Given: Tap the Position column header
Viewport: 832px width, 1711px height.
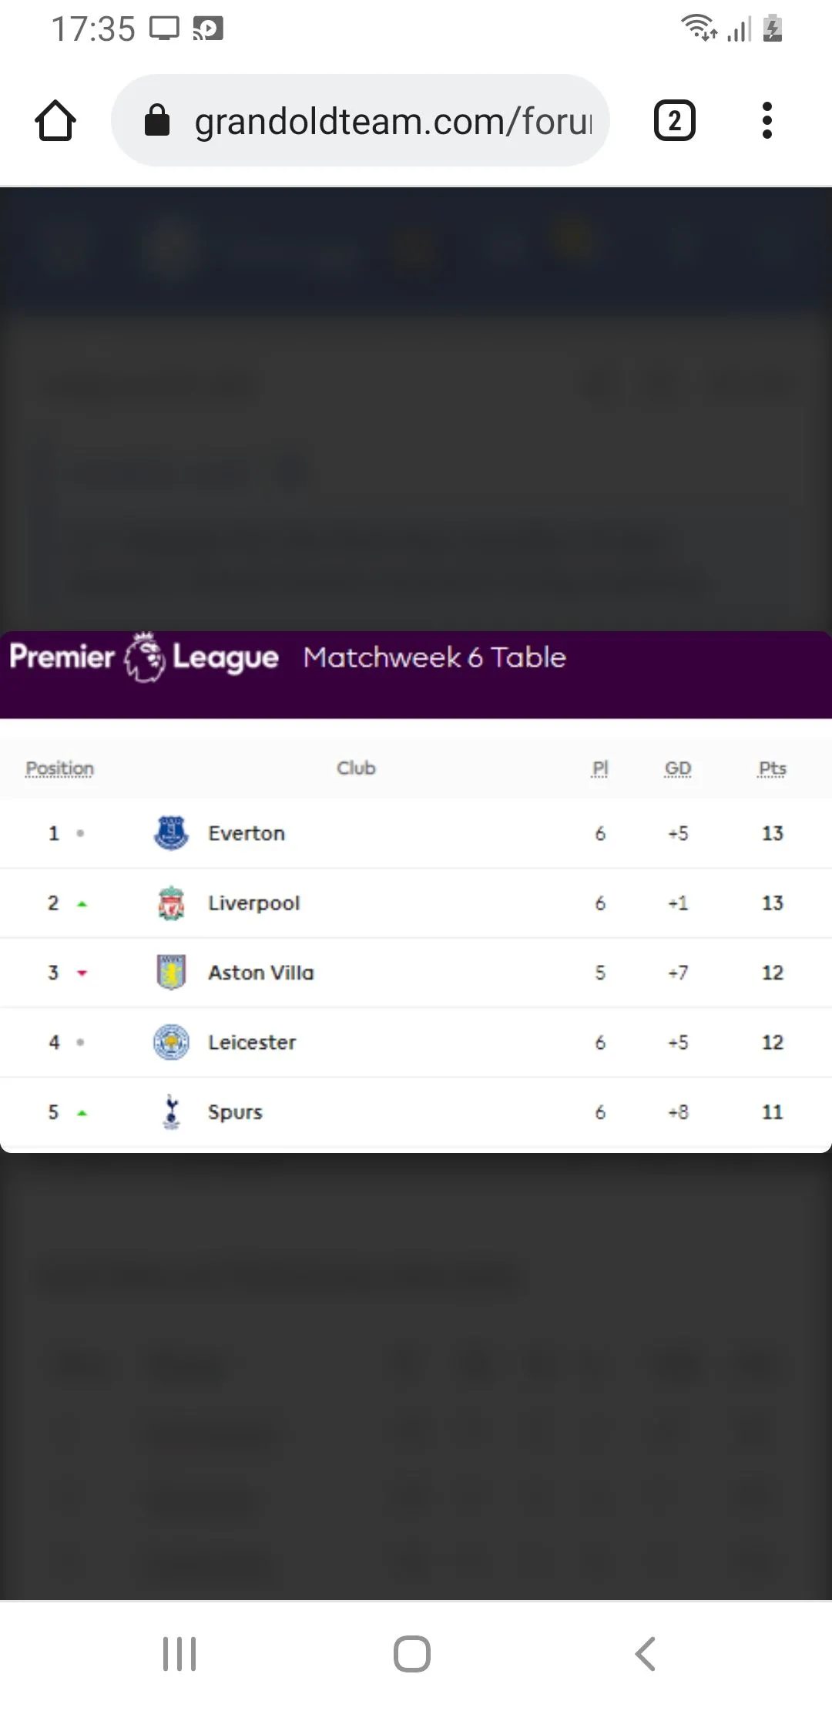Looking at the screenshot, I should coord(59,768).
